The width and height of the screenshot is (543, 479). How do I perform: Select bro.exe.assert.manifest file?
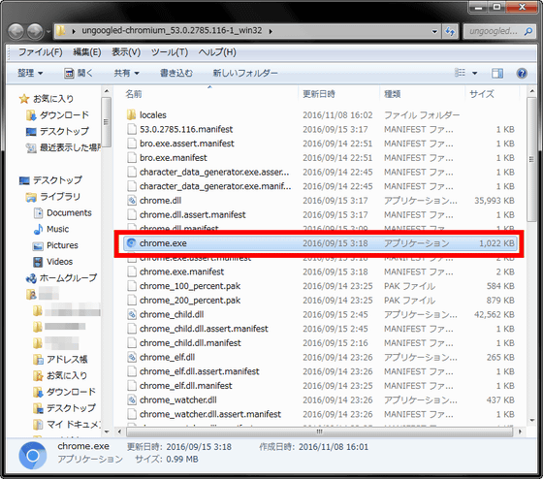187,144
